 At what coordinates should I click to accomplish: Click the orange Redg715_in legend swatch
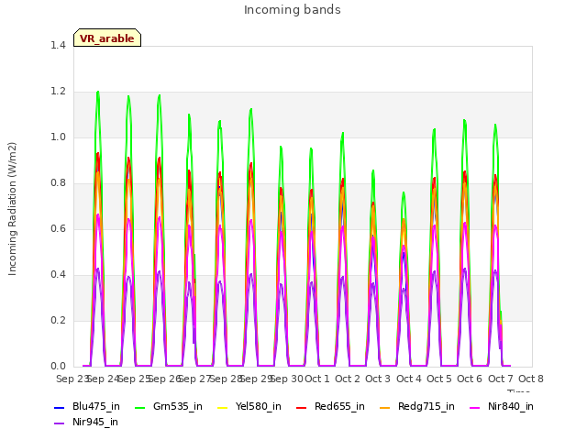384,407
